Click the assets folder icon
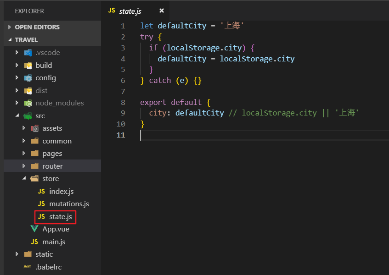The width and height of the screenshot is (389, 275). pyautogui.click(x=35, y=128)
